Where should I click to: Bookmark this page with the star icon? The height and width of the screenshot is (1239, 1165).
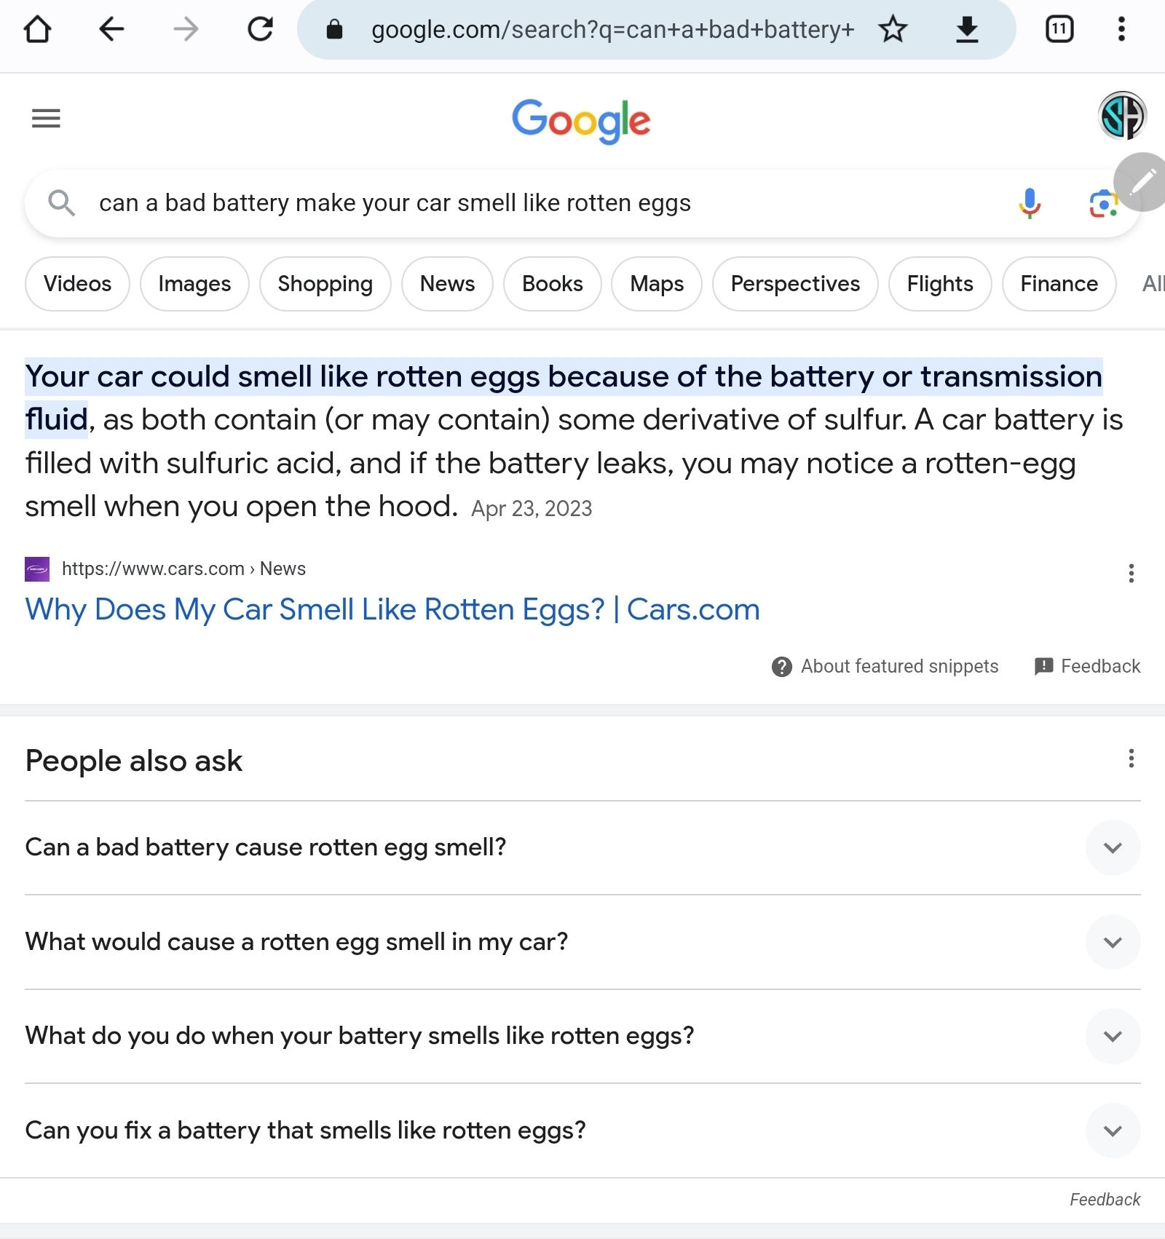(893, 30)
